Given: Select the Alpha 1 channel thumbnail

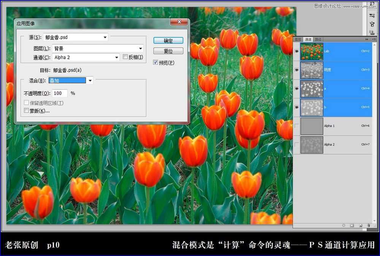Looking at the screenshot, I should tap(312, 126).
